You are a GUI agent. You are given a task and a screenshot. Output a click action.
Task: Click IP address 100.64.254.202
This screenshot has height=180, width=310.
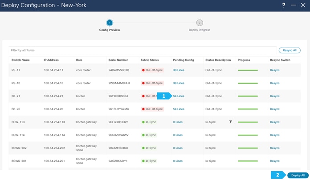click(54, 148)
